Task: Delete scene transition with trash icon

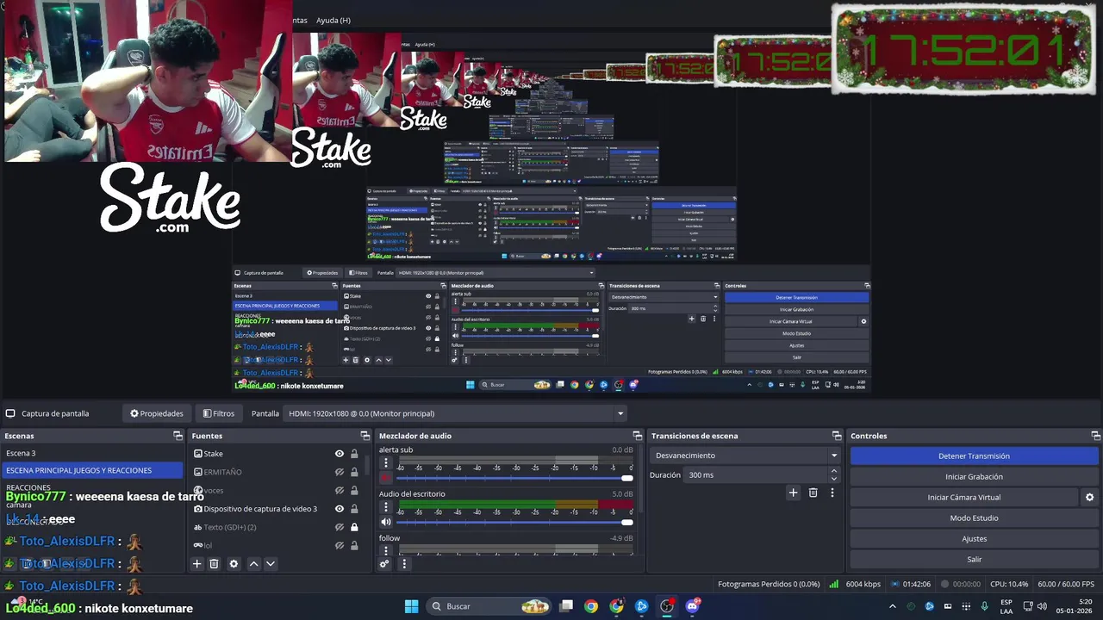Action: pyautogui.click(x=813, y=493)
